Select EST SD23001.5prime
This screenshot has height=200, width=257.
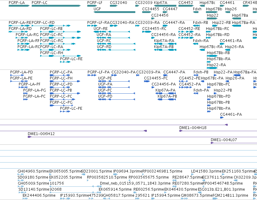coord(83,174)
